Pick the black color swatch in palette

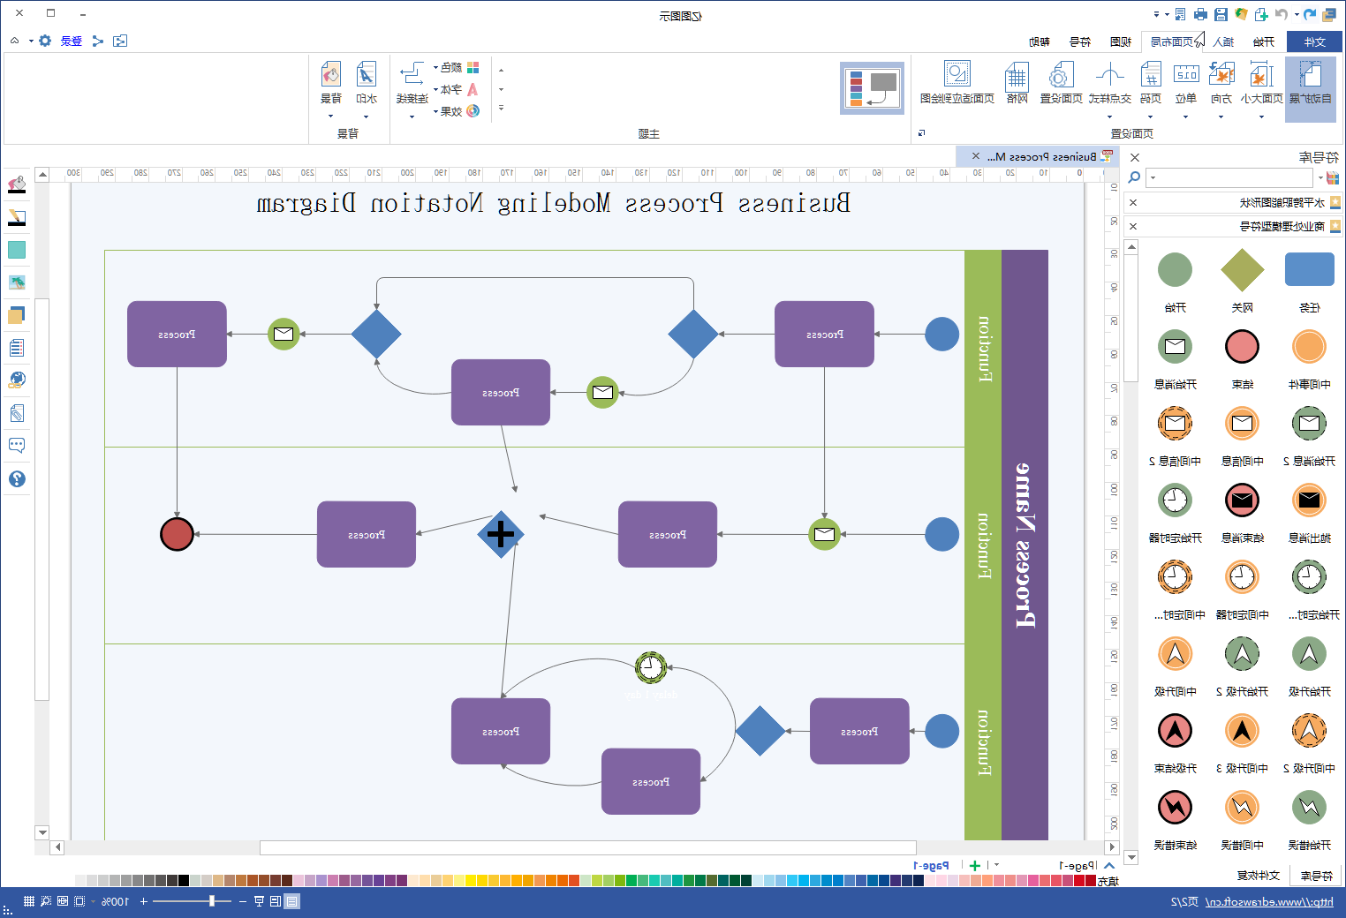click(184, 881)
